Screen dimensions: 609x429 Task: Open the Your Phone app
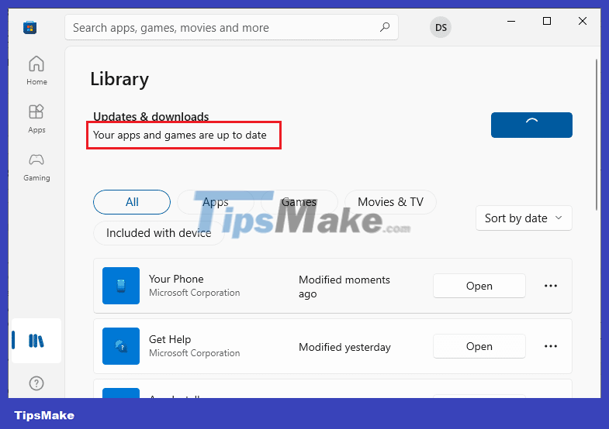click(479, 286)
